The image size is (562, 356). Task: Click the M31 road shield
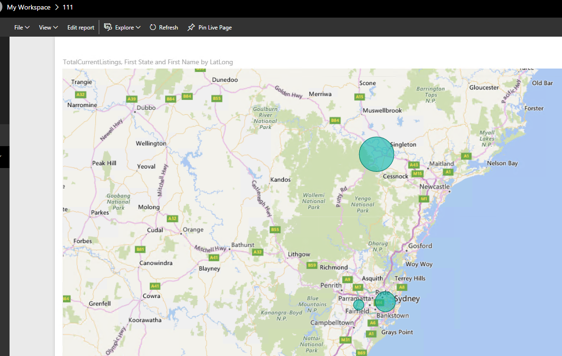(345, 339)
